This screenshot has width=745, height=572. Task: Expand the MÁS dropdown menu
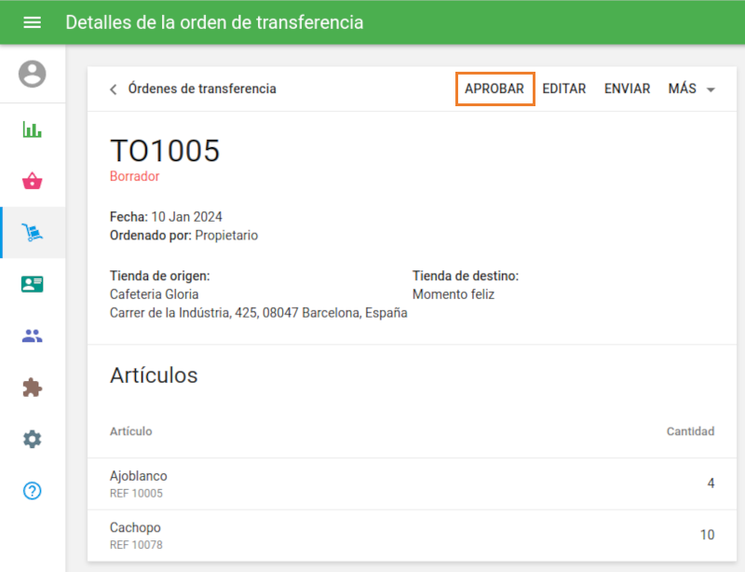pyautogui.click(x=691, y=89)
